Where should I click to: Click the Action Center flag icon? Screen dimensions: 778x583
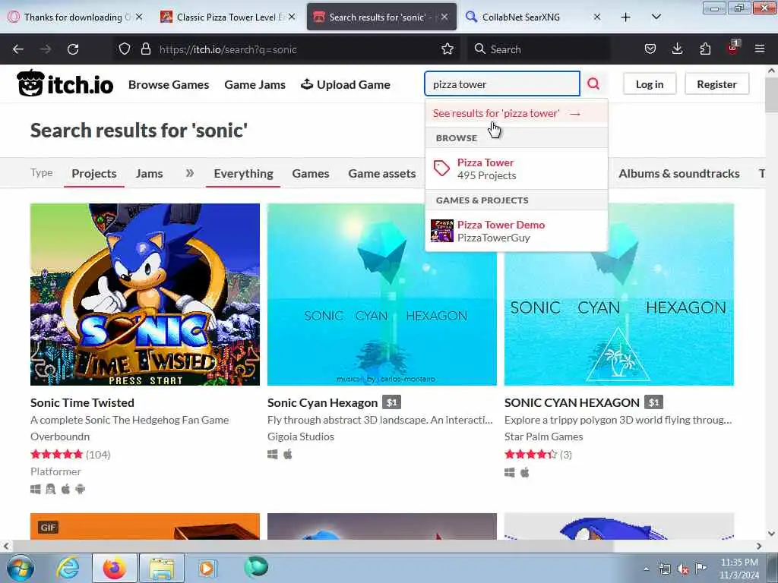tap(701, 569)
